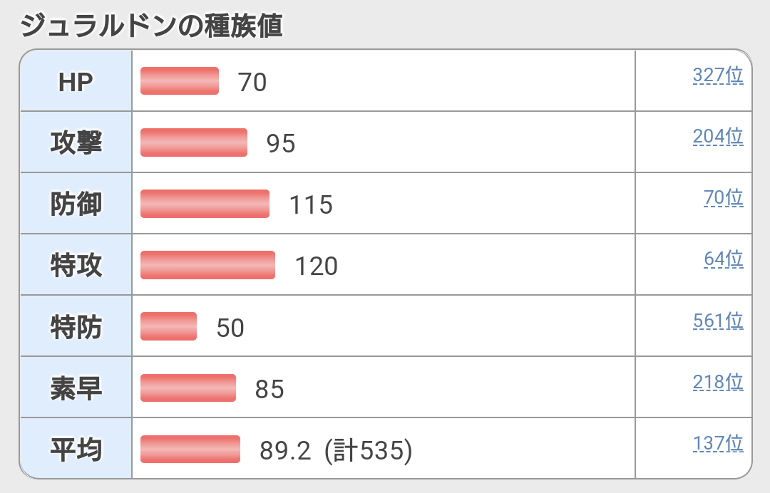
Task: Click the 平均 row label cell
Action: point(76,449)
